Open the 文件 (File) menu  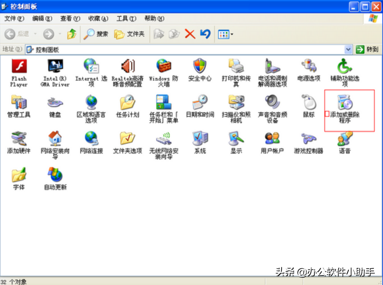pos(14,18)
